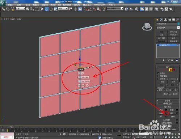Image resolution: width=181 pixels, height=139 pixels.
Task: Open the Material Editor
Action: click(x=156, y=9)
